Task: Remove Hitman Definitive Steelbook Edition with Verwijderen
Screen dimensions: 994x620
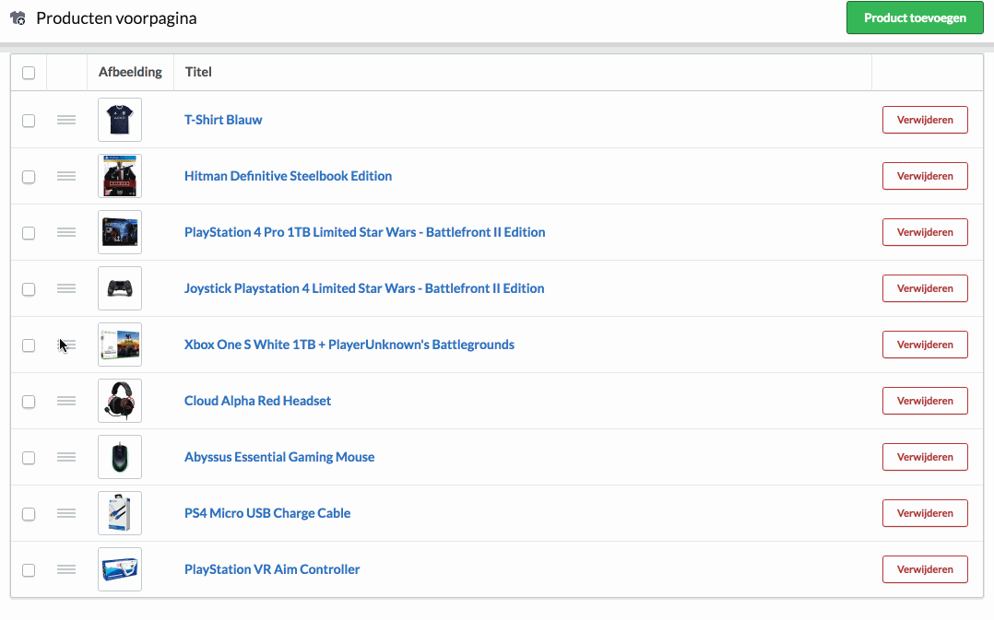Action: [925, 176]
